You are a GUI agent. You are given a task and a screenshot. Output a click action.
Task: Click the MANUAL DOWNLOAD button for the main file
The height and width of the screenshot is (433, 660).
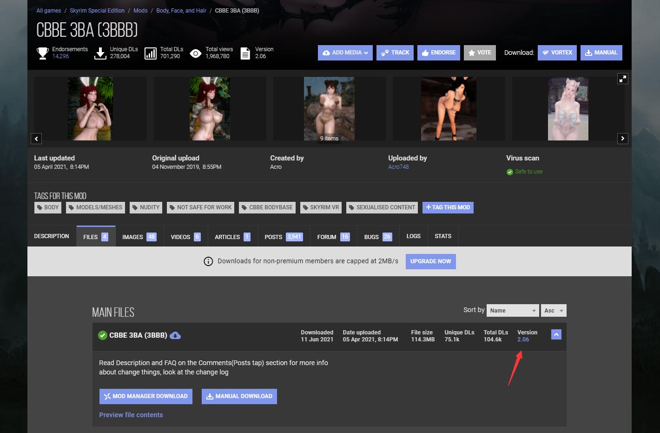(x=239, y=396)
